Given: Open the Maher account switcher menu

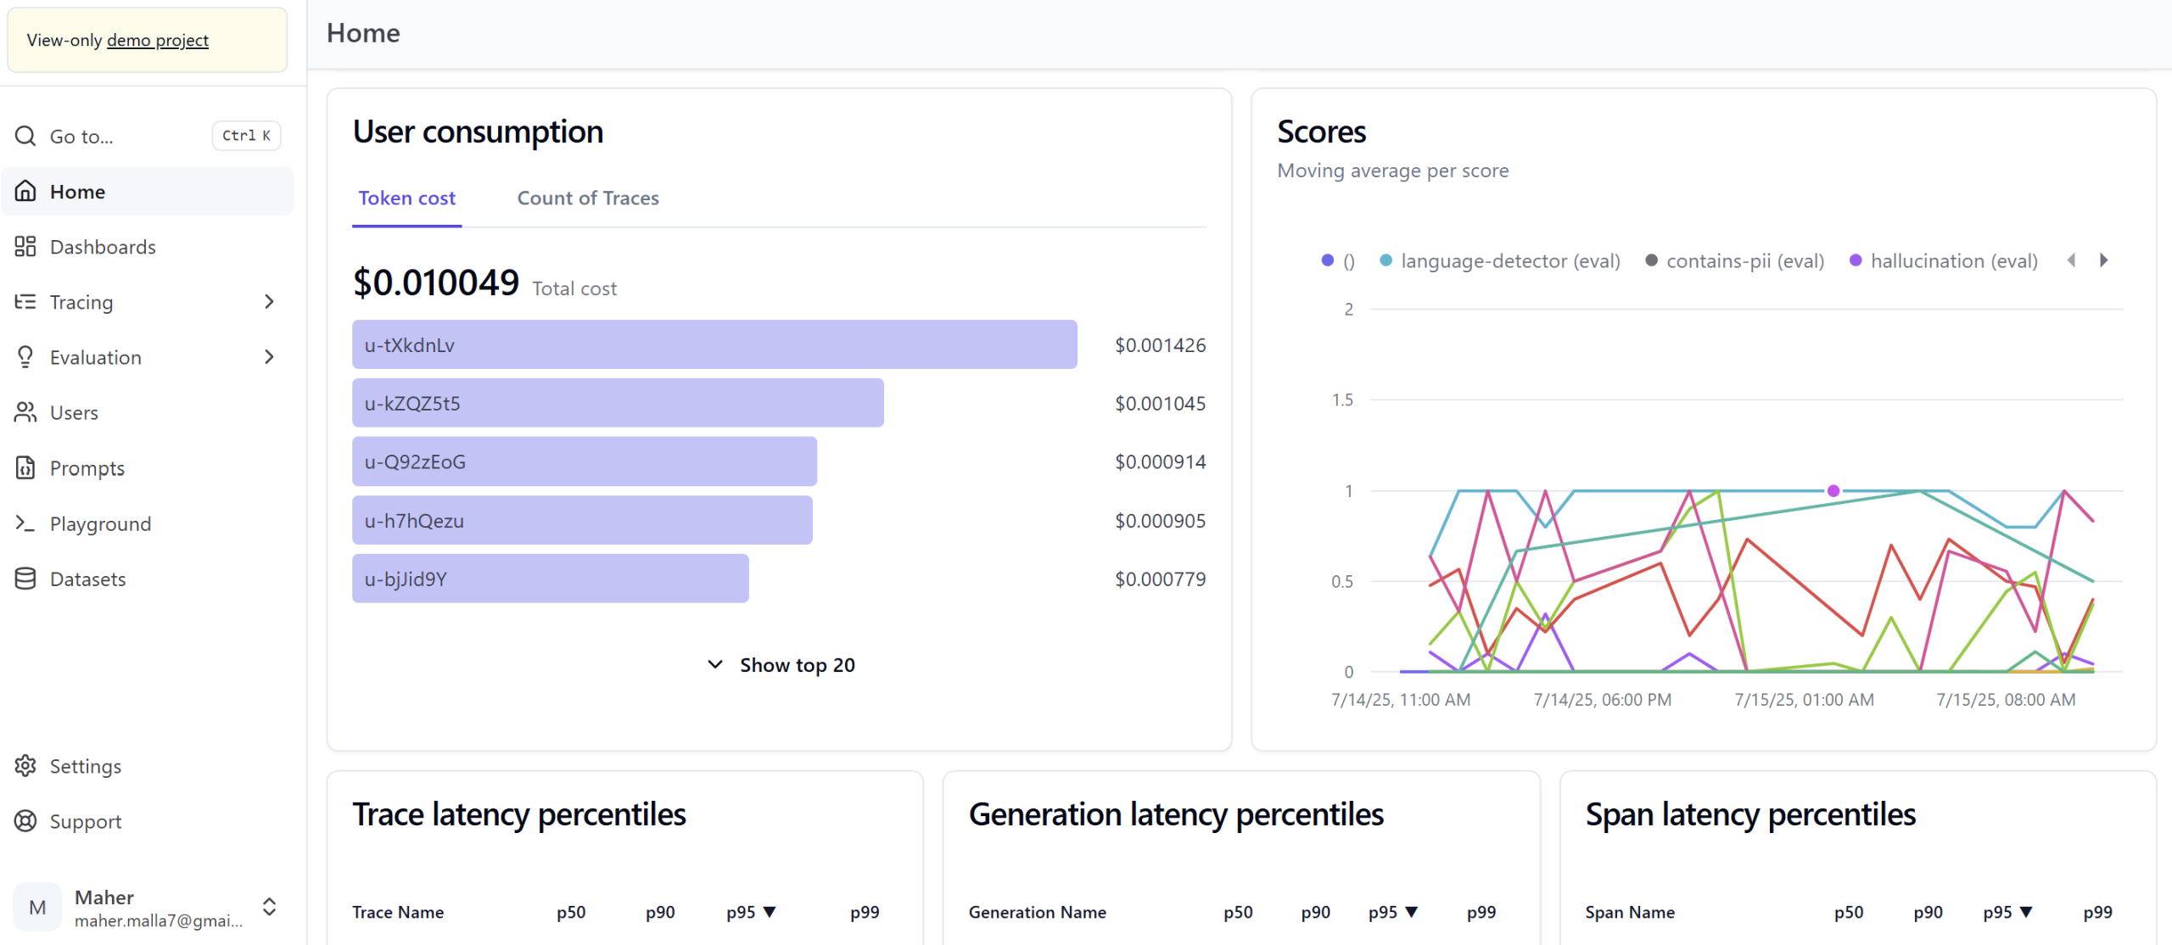Looking at the screenshot, I should coord(269,907).
